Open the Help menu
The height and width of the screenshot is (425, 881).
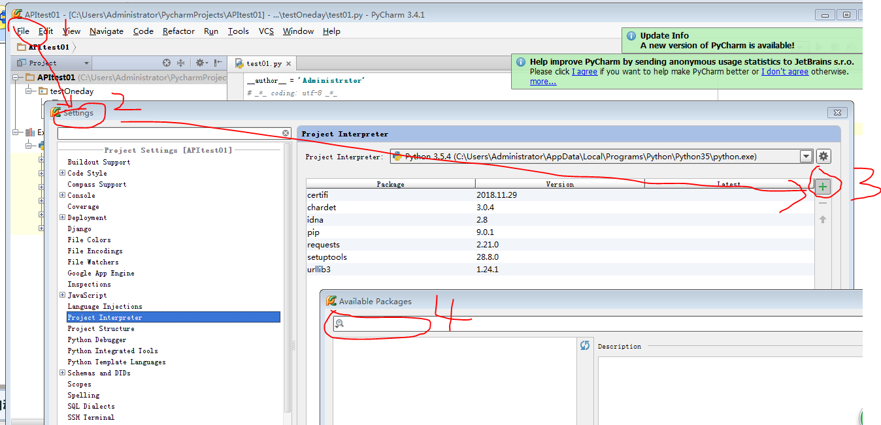331,31
